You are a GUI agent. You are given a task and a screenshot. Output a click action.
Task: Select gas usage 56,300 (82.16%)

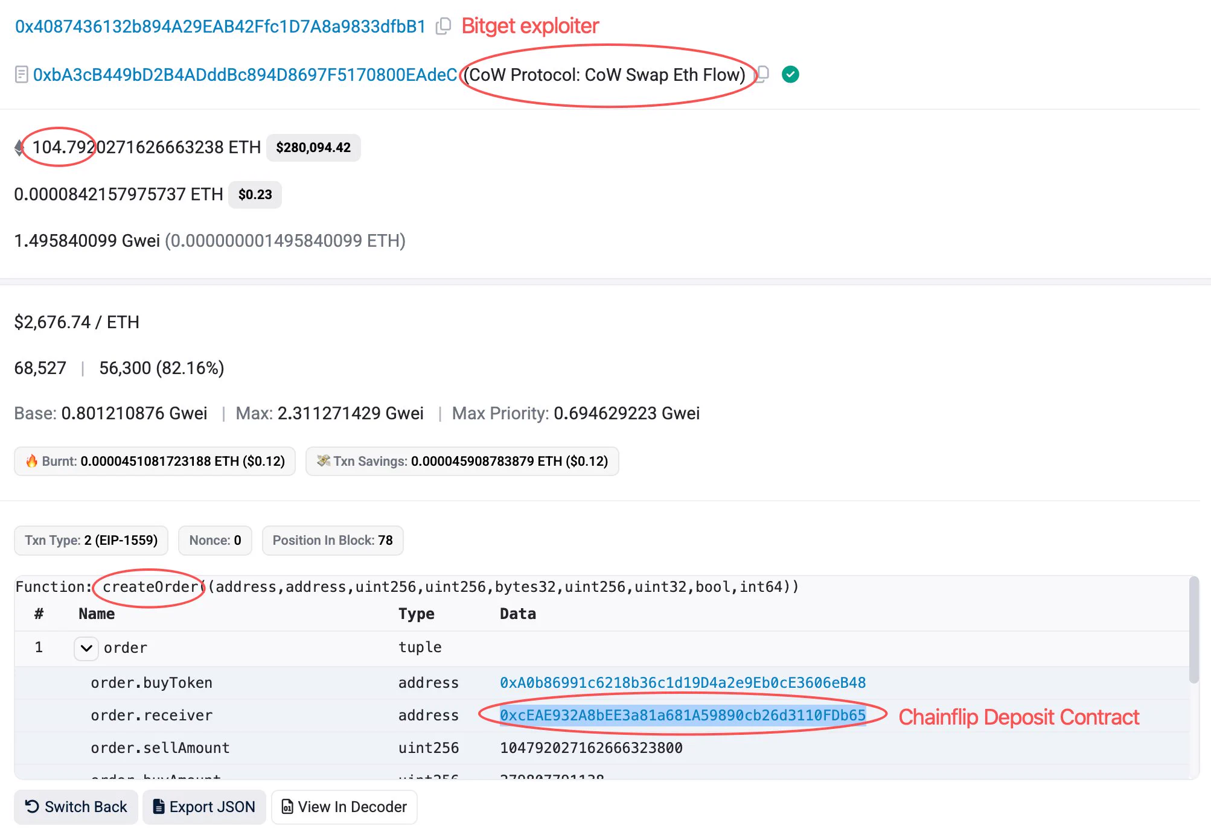[162, 368]
